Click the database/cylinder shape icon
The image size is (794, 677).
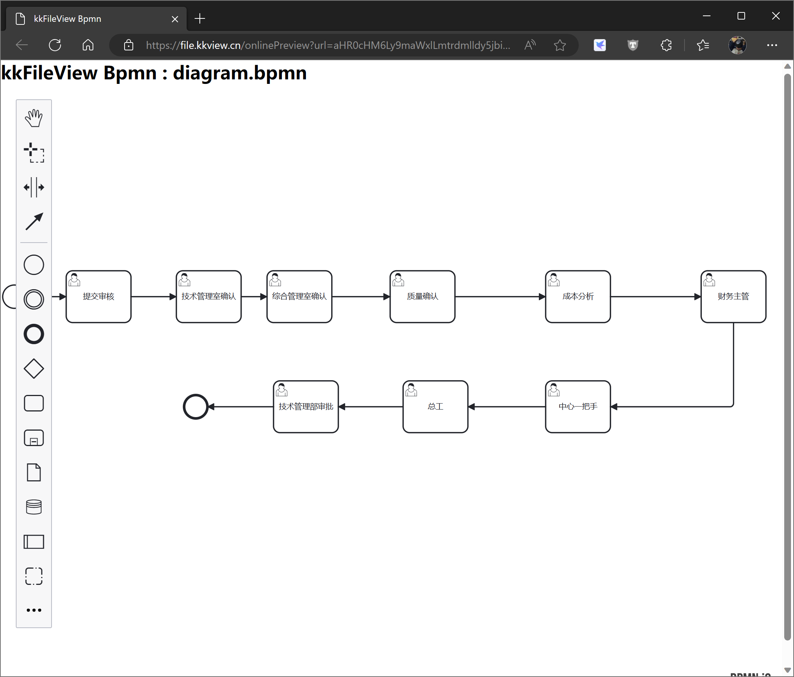click(34, 507)
